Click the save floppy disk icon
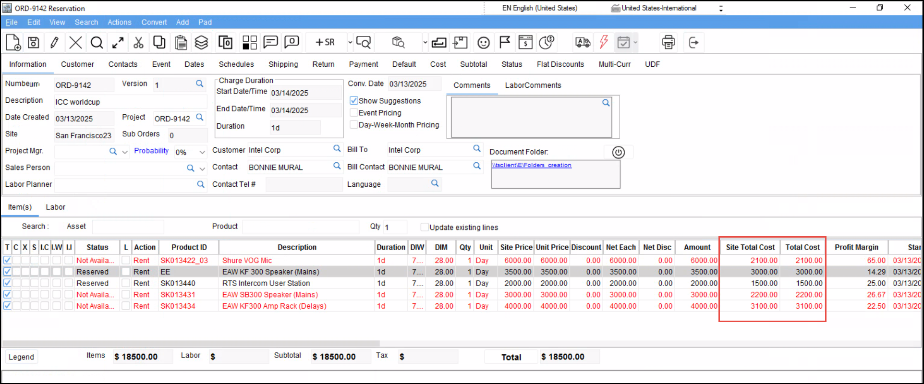924x384 pixels. pos(33,43)
